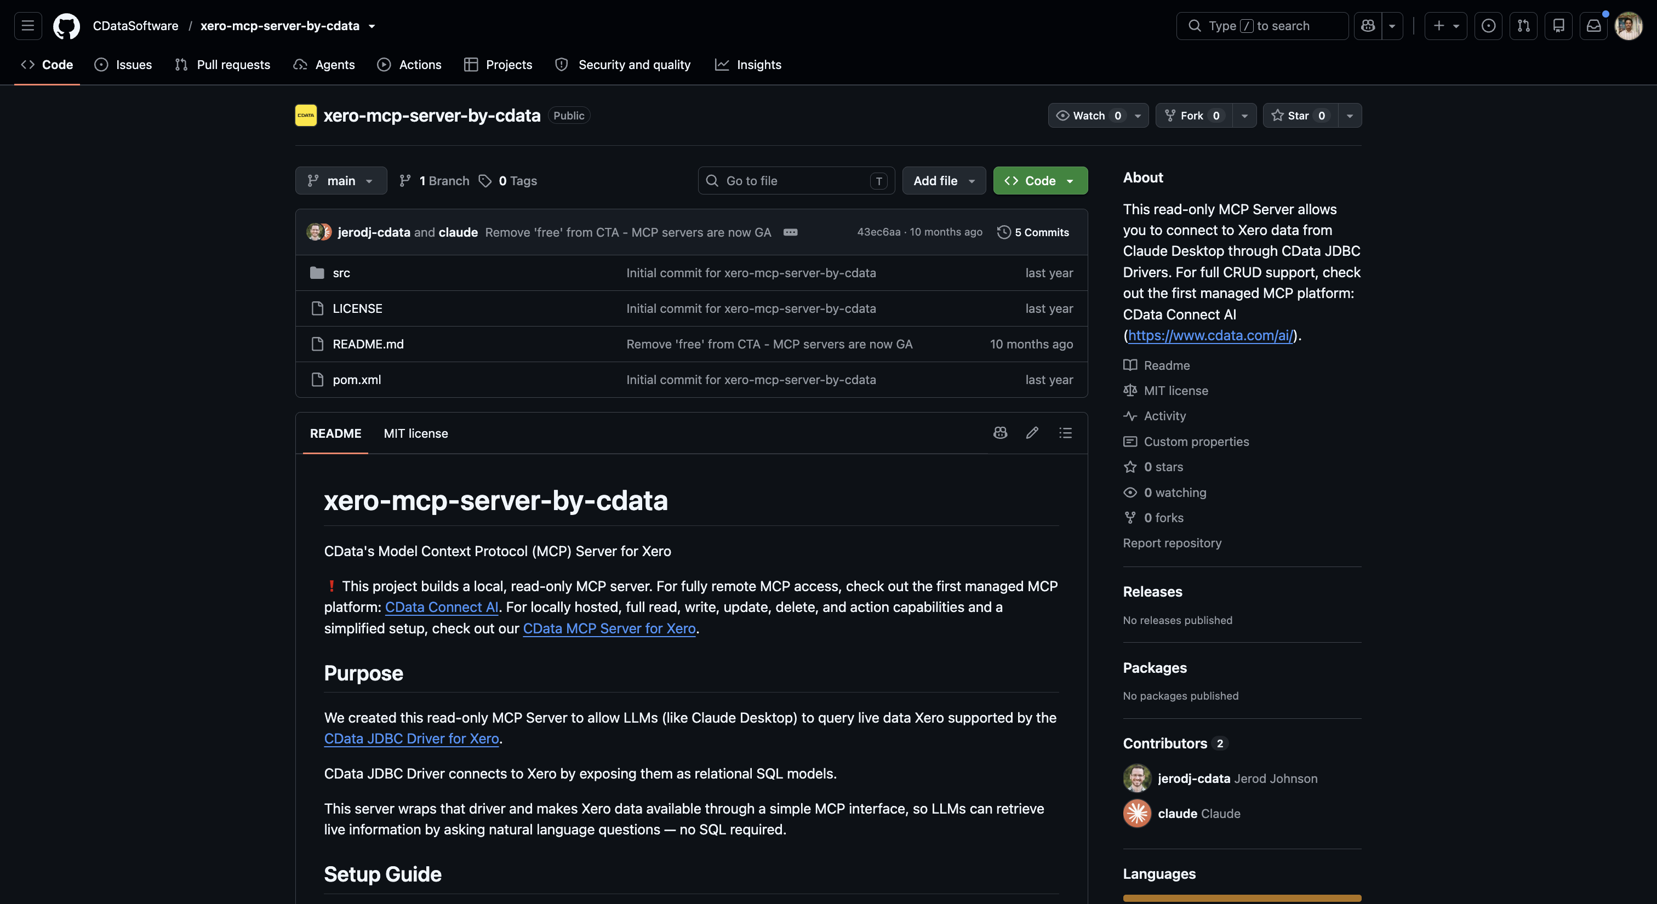The height and width of the screenshot is (904, 1657).
Task: Open the 43ec6aa commit hash
Action: pyautogui.click(x=879, y=232)
